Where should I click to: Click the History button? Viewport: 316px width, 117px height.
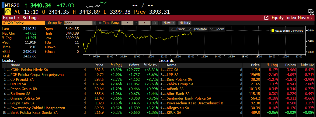click(185, 23)
